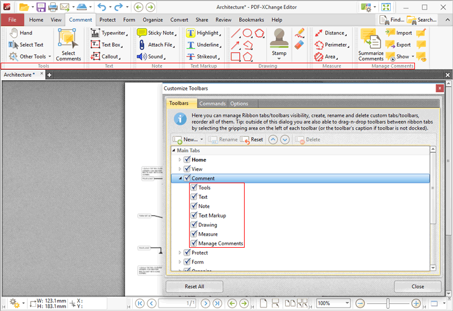Switch to the Bookmarks ribbon tab
The width and height of the screenshot is (453, 311).
(x=251, y=20)
